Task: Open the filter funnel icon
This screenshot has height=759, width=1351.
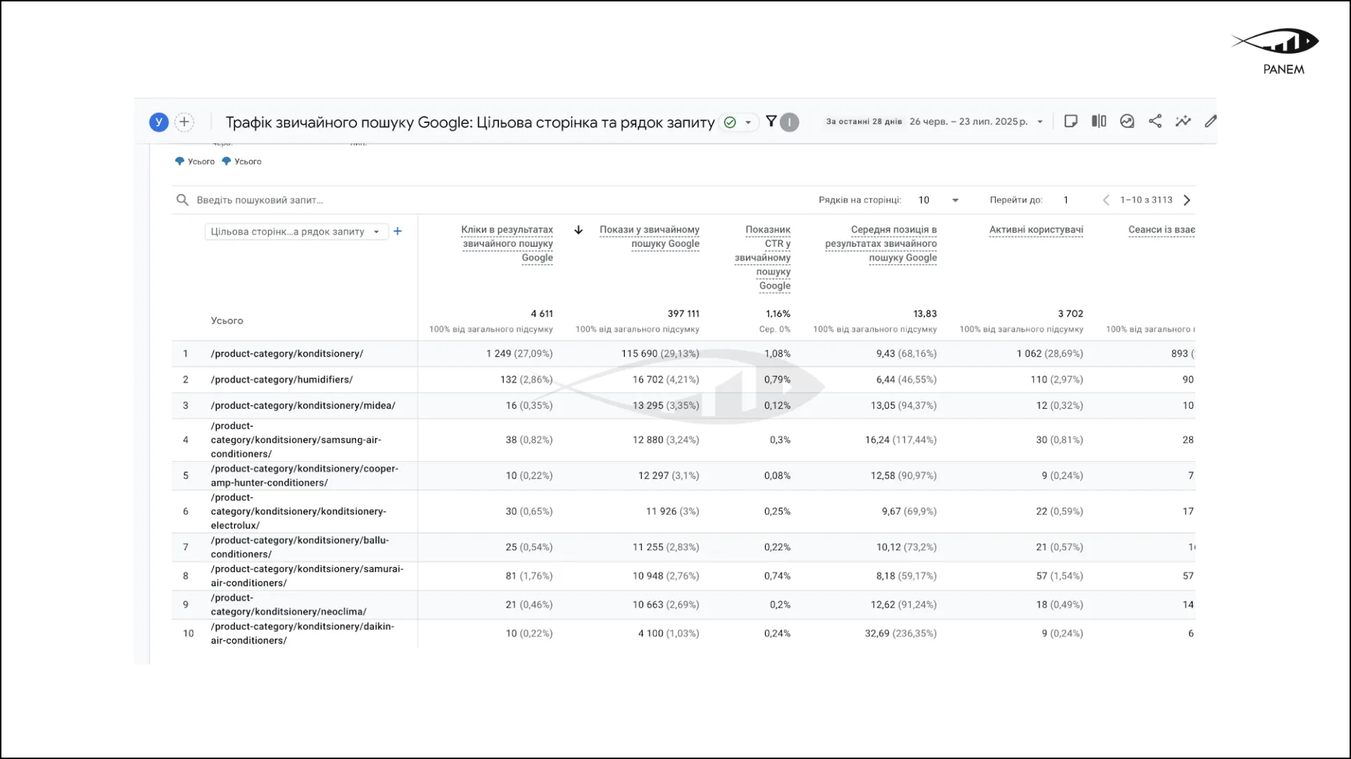Action: (771, 122)
